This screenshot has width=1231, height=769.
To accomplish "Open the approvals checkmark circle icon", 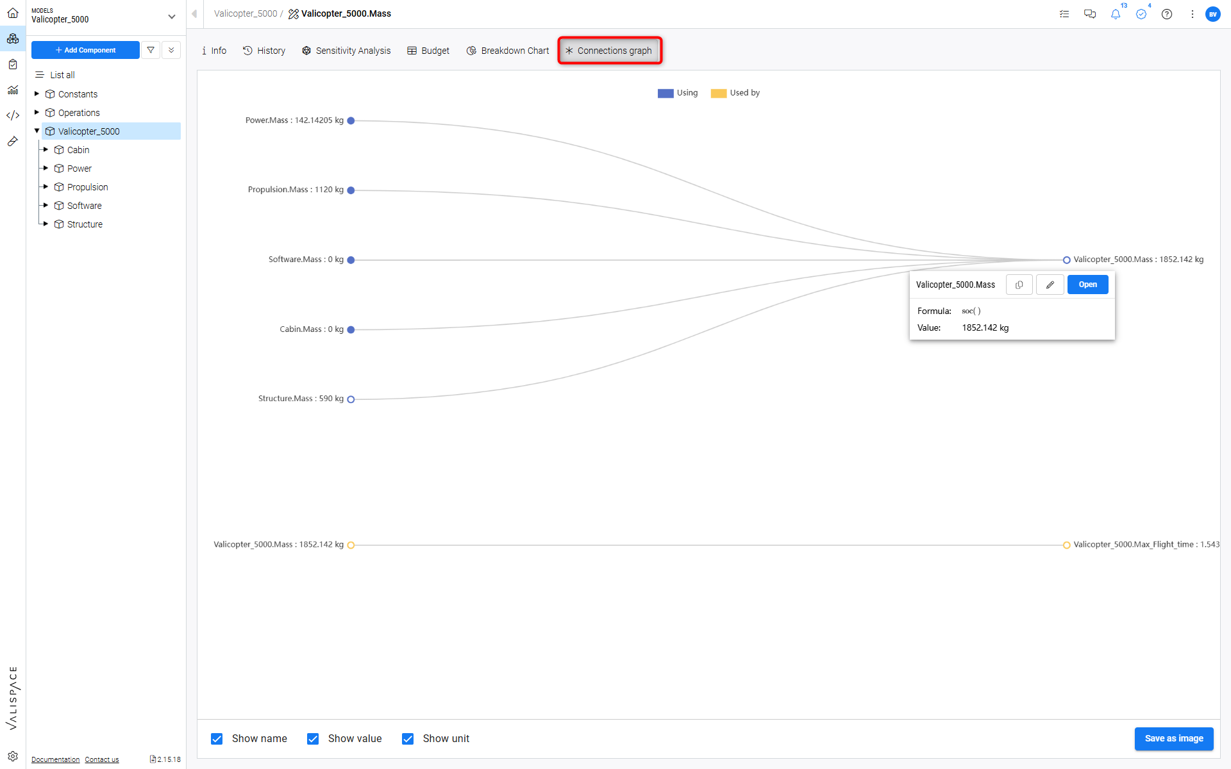I will 1141,14.
